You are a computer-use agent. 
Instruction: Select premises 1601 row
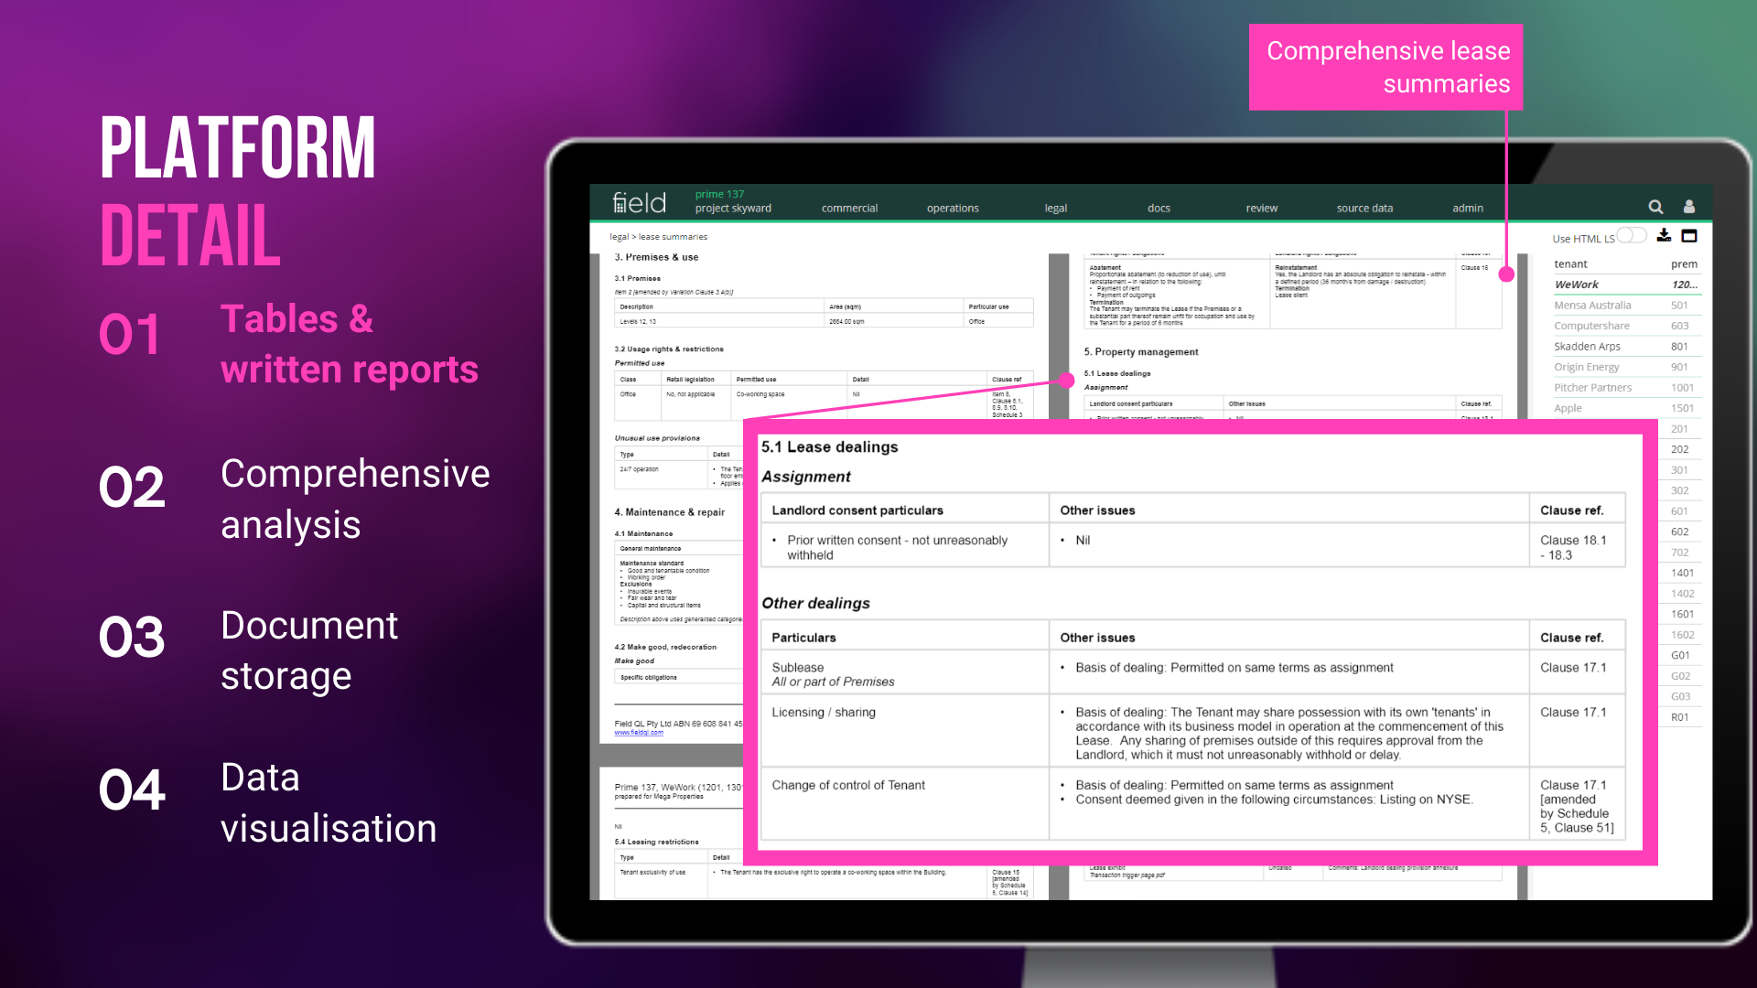pos(1682,614)
